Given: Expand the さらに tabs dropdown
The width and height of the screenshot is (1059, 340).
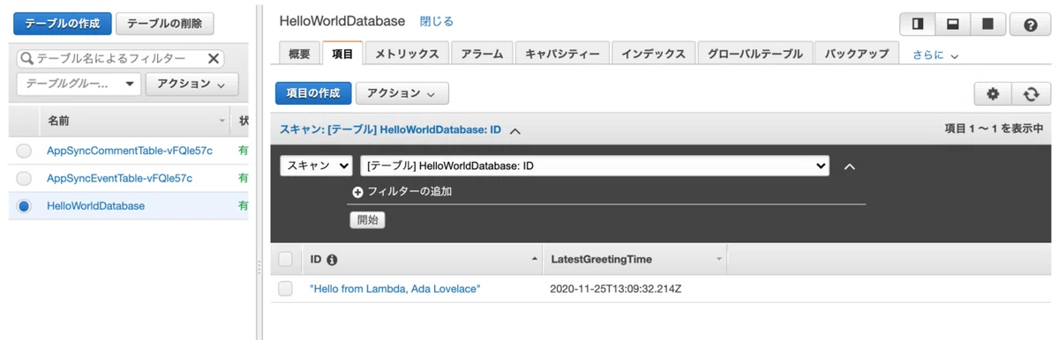Looking at the screenshot, I should (935, 55).
